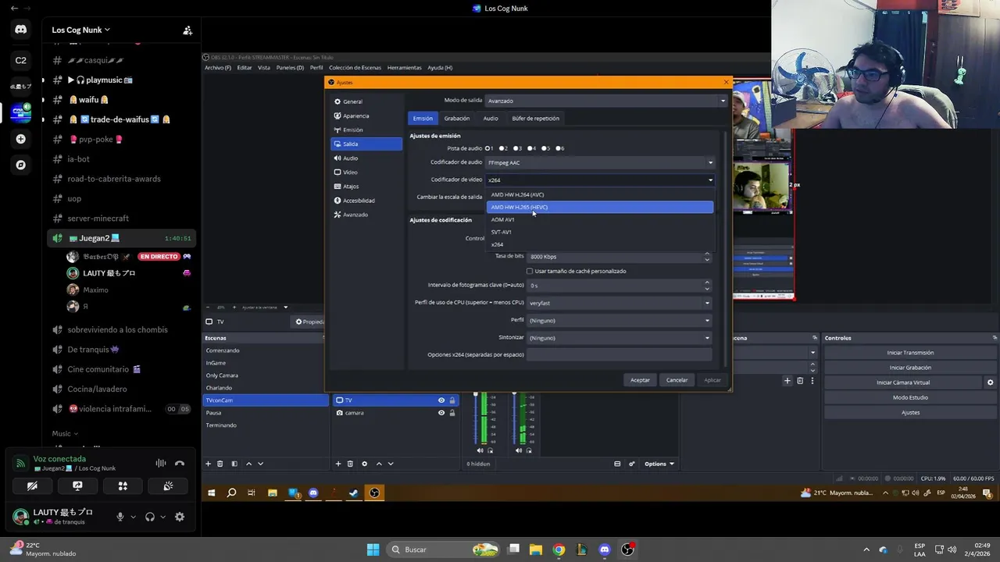
Task: Click the Opciones x264 text field
Action: coord(620,354)
